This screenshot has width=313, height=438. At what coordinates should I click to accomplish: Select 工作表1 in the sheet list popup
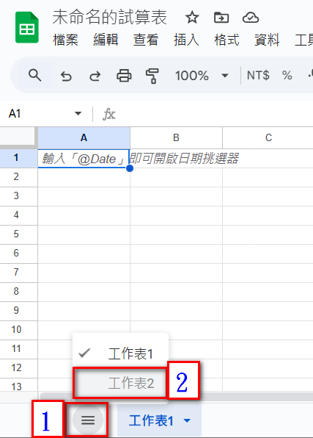tap(120, 353)
